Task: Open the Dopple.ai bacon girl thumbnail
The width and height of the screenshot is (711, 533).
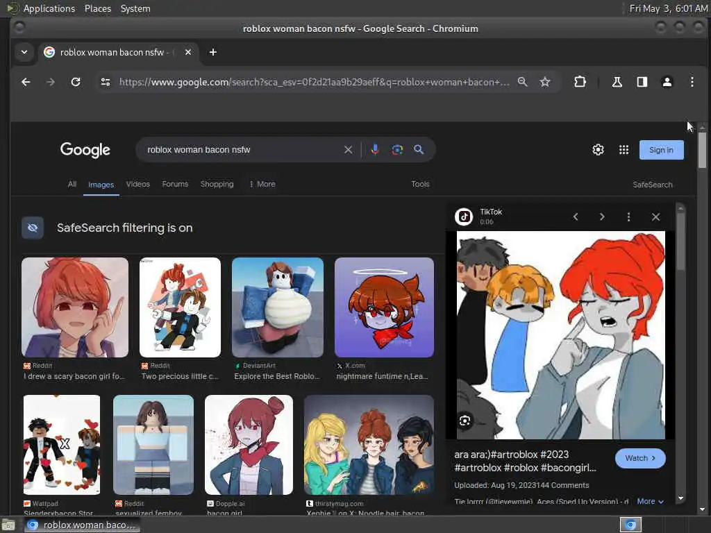Action: [249, 445]
